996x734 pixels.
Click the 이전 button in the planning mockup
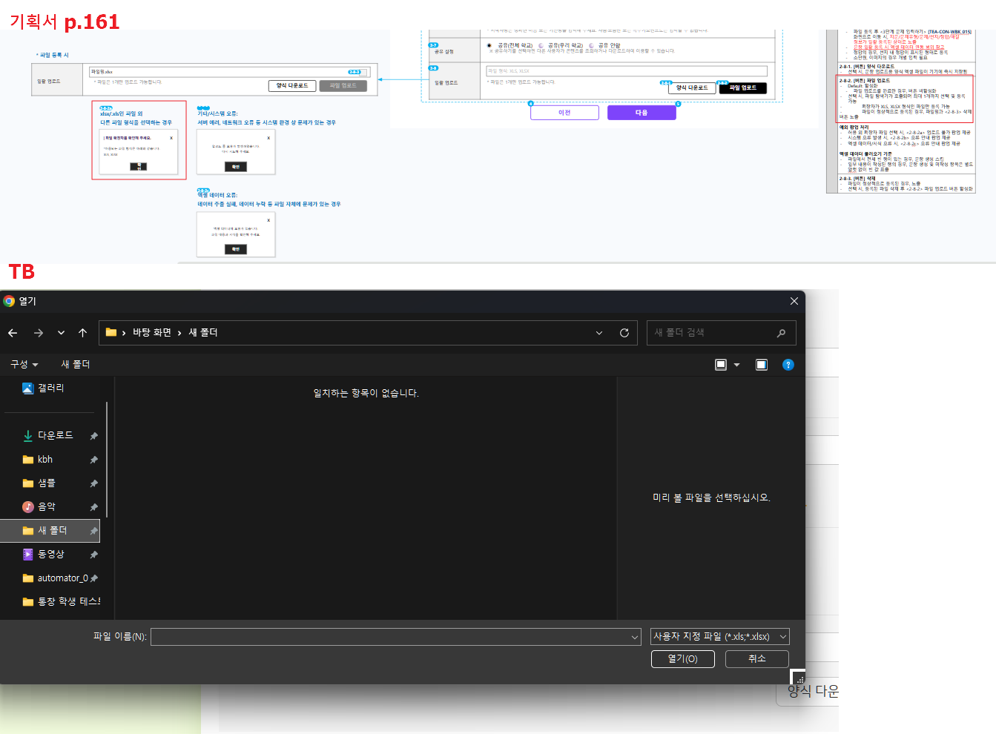click(x=564, y=113)
